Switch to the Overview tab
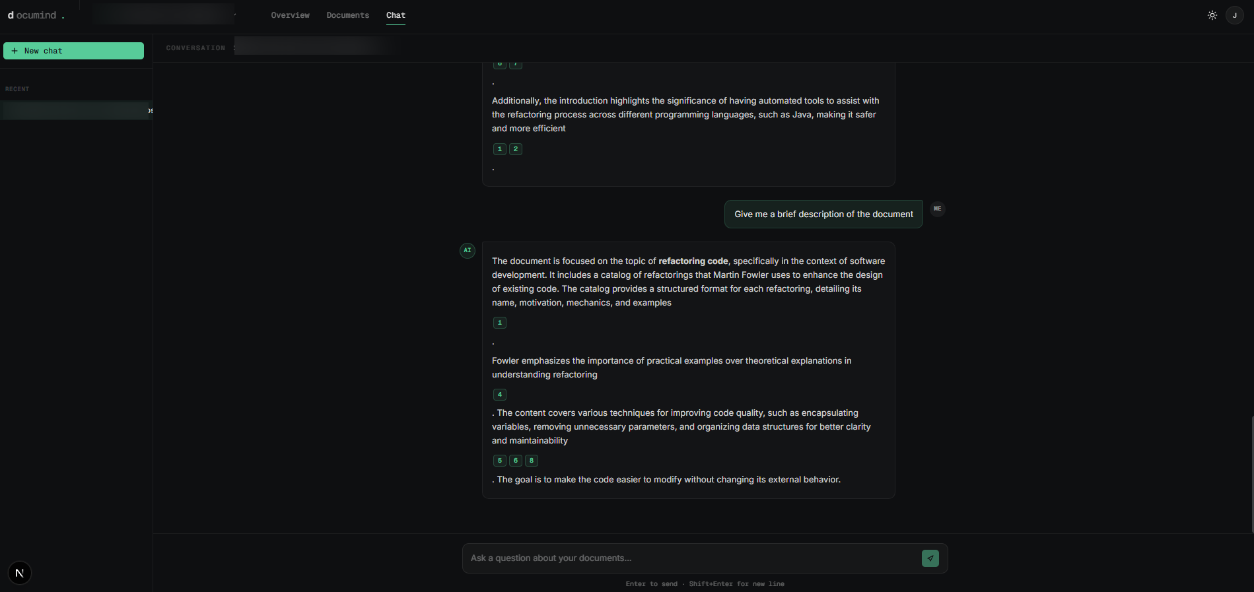1254x592 pixels. pos(290,15)
